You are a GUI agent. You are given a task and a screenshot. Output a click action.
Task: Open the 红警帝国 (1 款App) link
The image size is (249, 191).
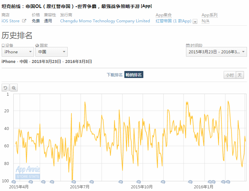173,21
